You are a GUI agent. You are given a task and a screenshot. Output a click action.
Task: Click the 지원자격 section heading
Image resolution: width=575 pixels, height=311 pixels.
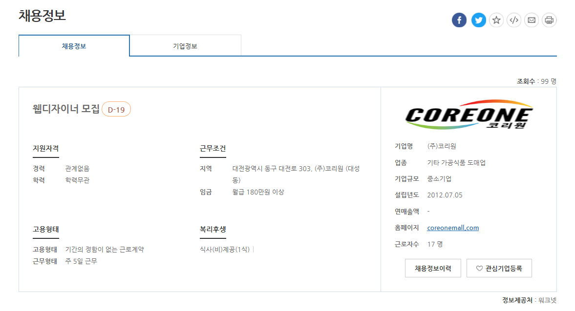pos(46,148)
